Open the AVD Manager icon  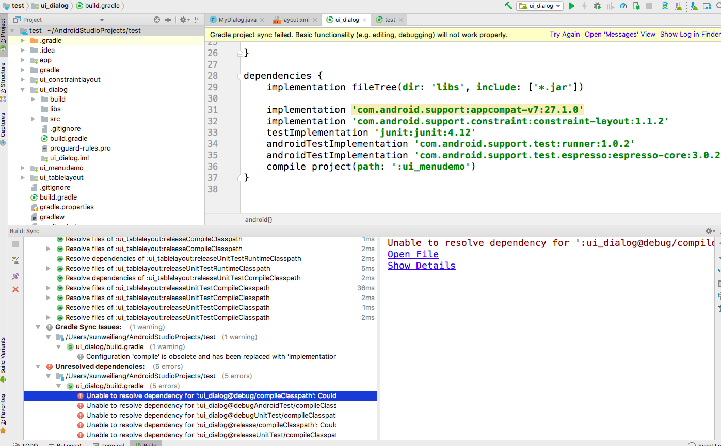[678, 6]
